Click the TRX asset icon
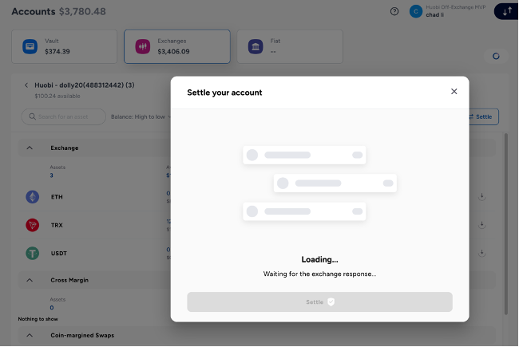The width and height of the screenshot is (519, 347). click(33, 225)
